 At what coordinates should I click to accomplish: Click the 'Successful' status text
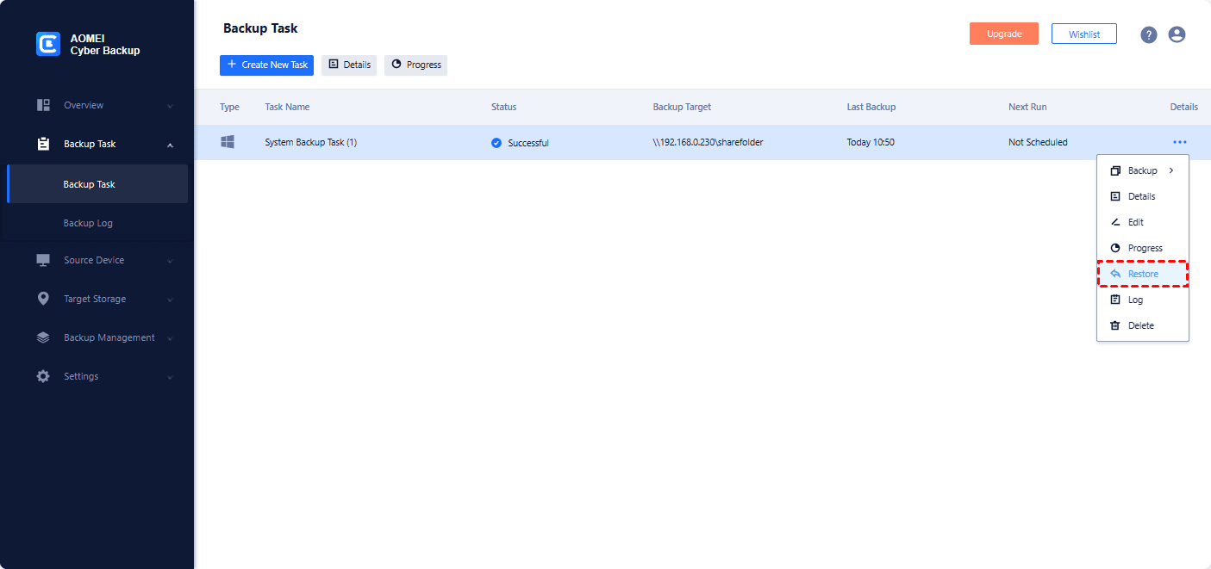tap(528, 143)
